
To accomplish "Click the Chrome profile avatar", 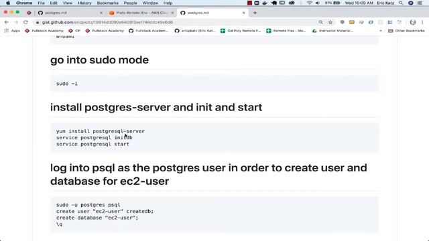I will click(x=413, y=22).
